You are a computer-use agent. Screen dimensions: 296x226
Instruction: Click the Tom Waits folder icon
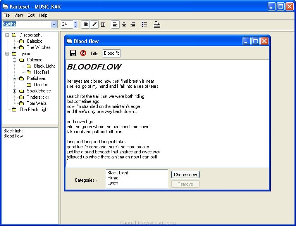click(x=22, y=103)
